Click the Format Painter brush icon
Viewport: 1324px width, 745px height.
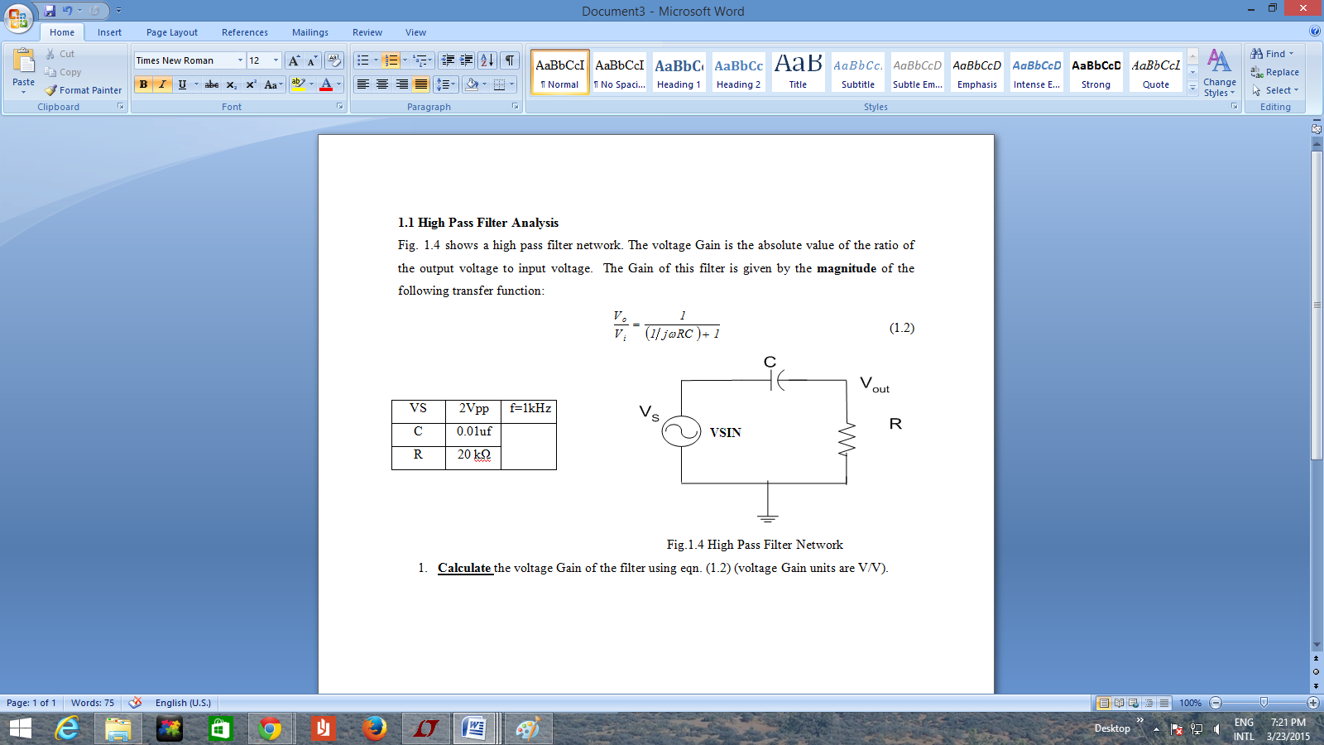point(51,90)
